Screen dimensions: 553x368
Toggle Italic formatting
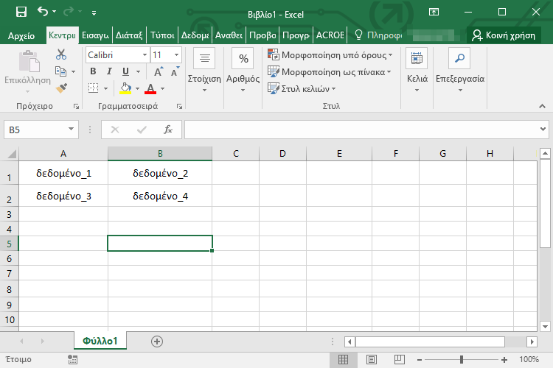point(109,71)
